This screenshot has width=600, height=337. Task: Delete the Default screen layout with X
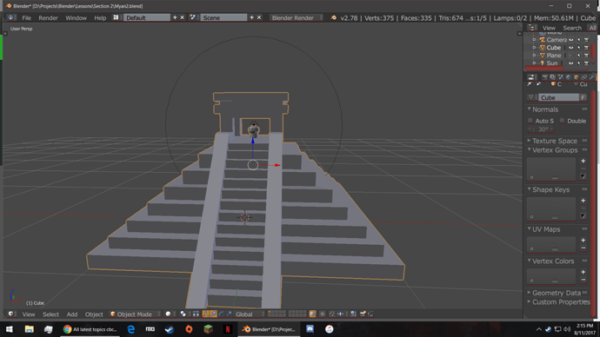182,17
